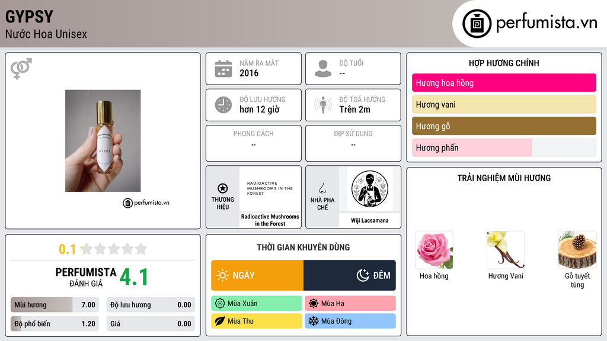607x341 pixels.
Task: Click the Độ phổ biến 1.20 rating bar
Action: tap(55, 324)
